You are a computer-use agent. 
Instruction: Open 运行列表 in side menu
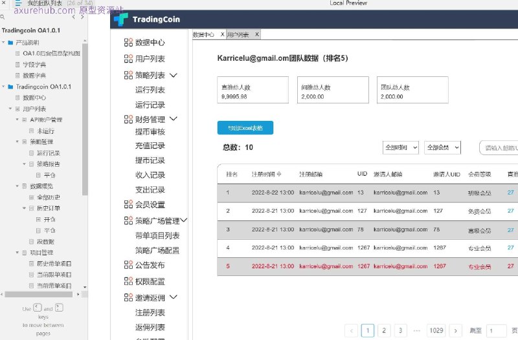[150, 90]
